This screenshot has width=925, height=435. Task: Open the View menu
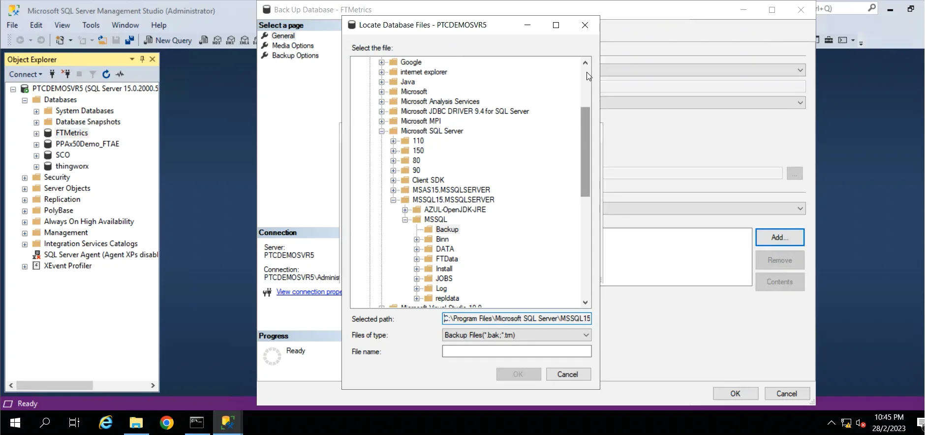point(62,25)
